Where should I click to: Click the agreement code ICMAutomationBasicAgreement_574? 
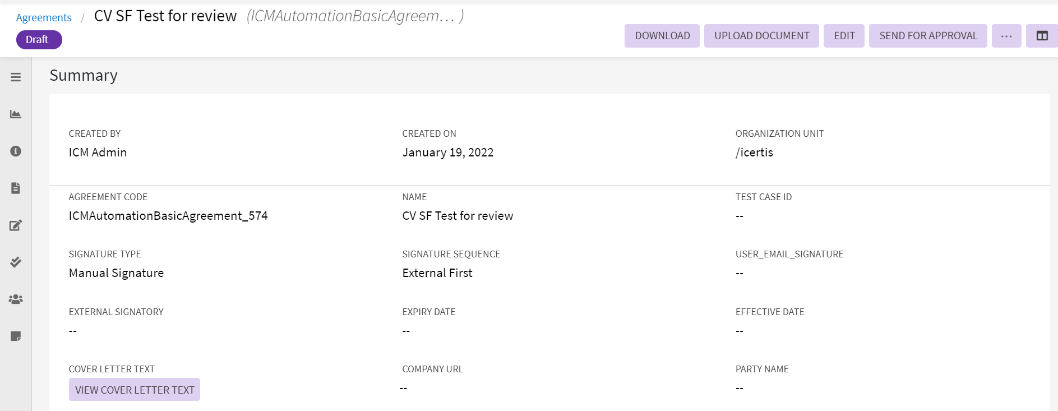tap(168, 216)
